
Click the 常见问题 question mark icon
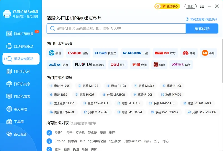[x=9, y=109]
